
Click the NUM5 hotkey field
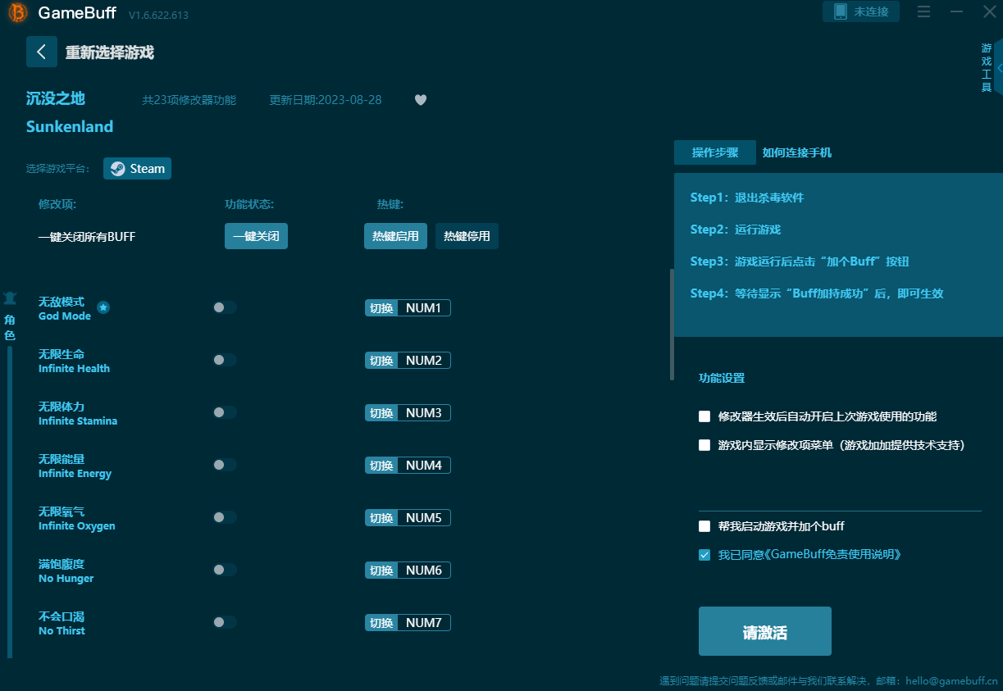(x=424, y=518)
